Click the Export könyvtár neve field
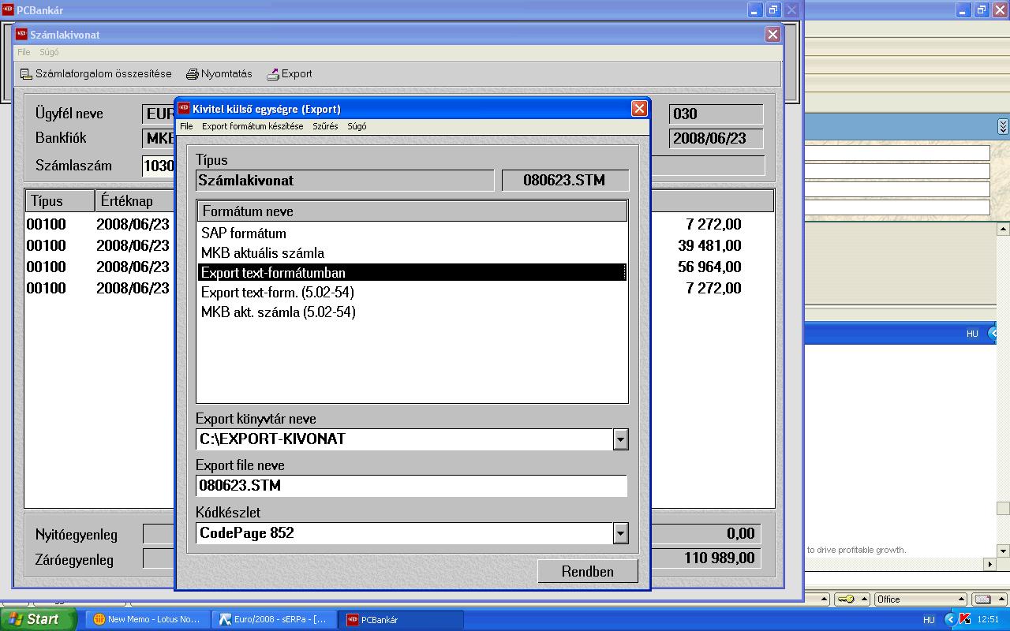Screen dimensions: 1010x631 (404, 439)
